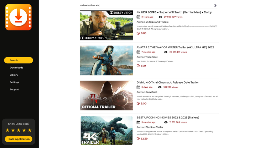The width and height of the screenshot is (264, 148).
Task: Click the '29 935 181 views' text
Action: pos(178,52)
